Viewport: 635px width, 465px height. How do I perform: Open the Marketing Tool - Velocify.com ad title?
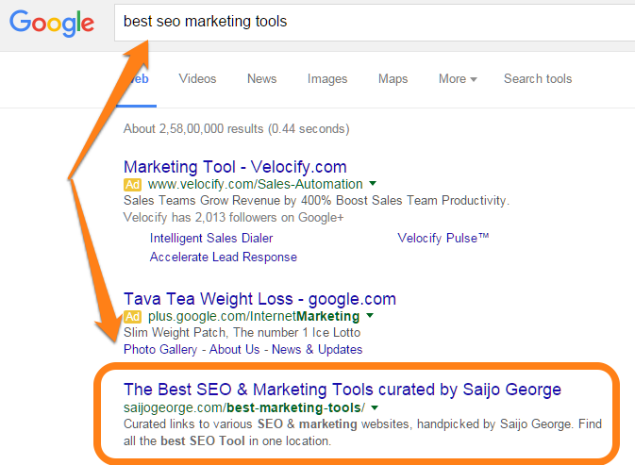point(235,167)
